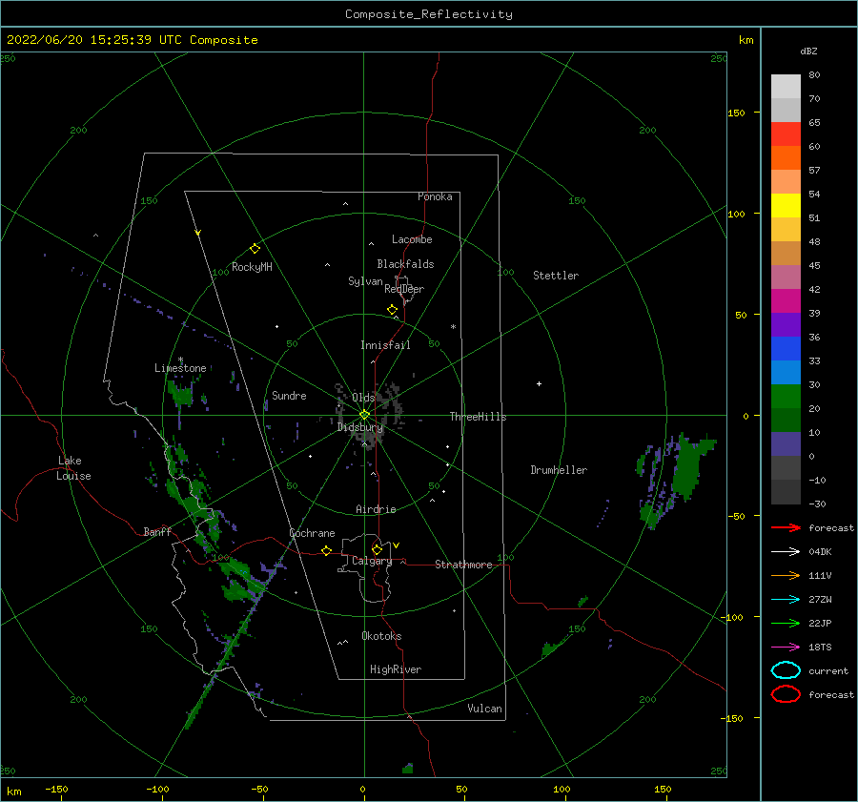Select the yellow 51-54 dBZ swatch
This screenshot has width=858, height=802.
[x=786, y=206]
